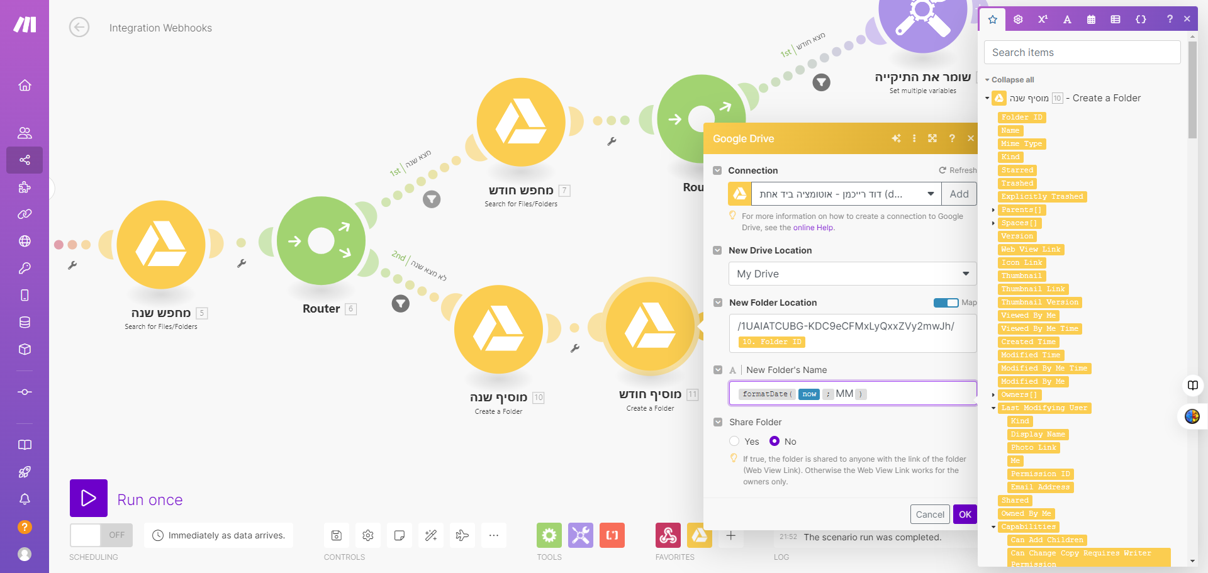The image size is (1208, 573).
Task: Open the Connection dropdown
Action: point(846,194)
